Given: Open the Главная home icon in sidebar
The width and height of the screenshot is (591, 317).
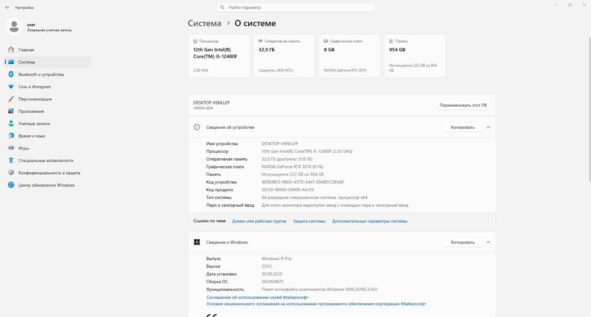Looking at the screenshot, I should [x=11, y=50].
